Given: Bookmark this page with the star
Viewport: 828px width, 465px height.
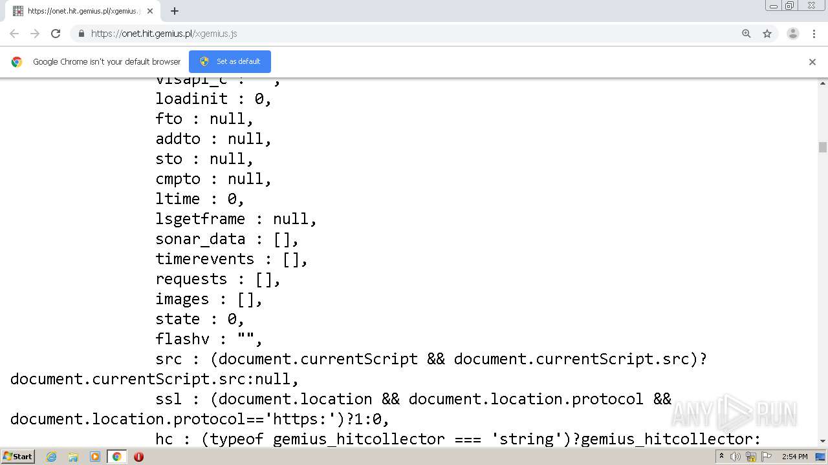Looking at the screenshot, I should [x=767, y=34].
